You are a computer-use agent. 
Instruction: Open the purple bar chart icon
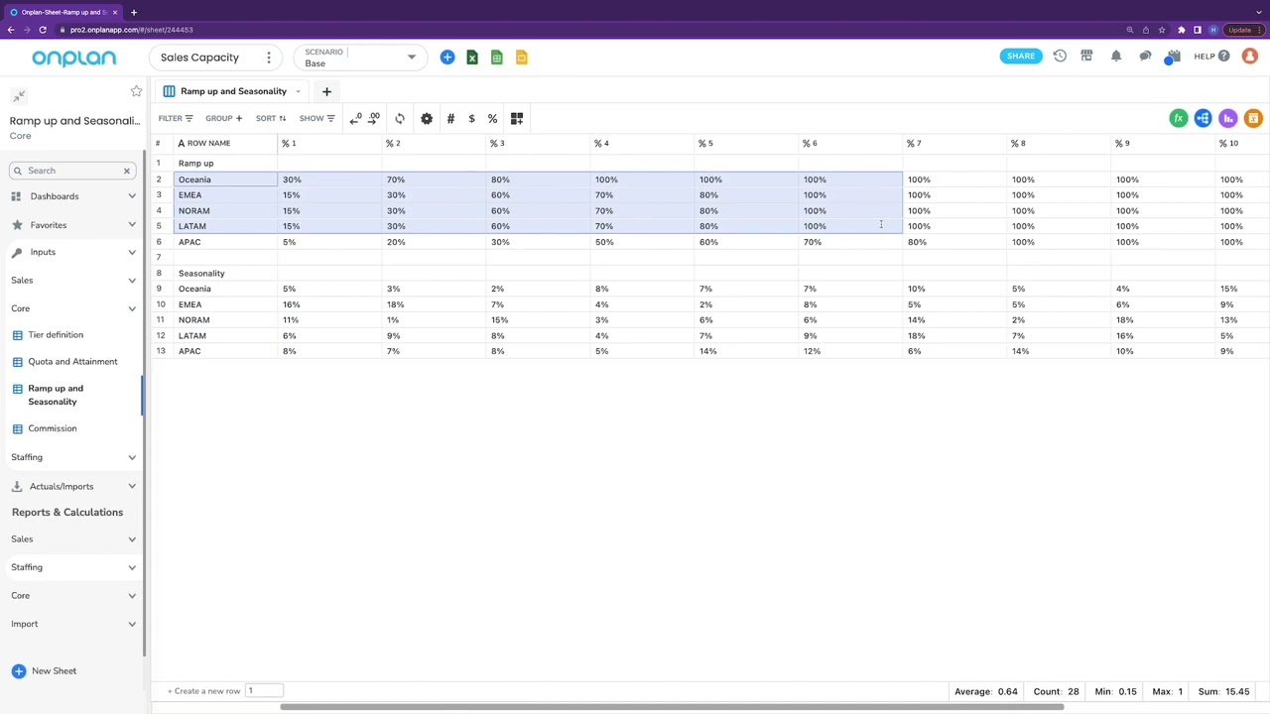click(1228, 119)
